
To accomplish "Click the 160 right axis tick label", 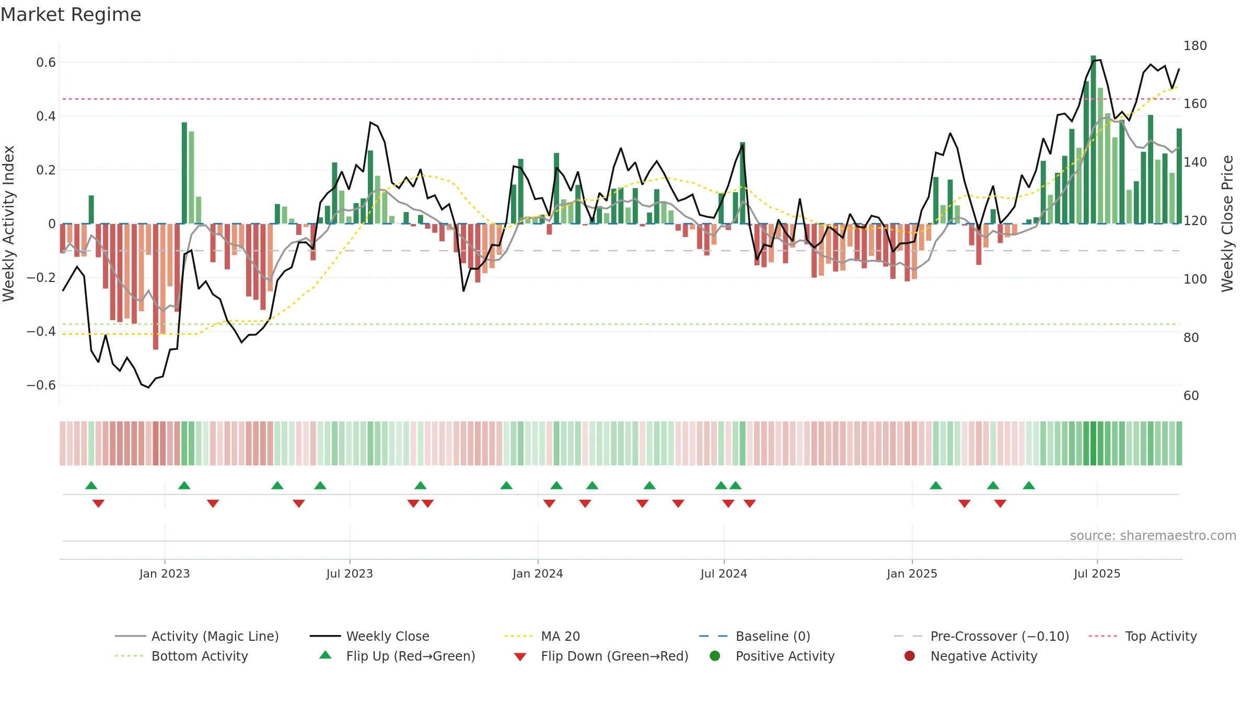I will click(x=1195, y=104).
